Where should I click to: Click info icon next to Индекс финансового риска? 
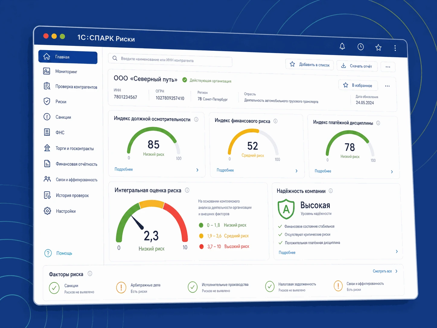coord(276,121)
